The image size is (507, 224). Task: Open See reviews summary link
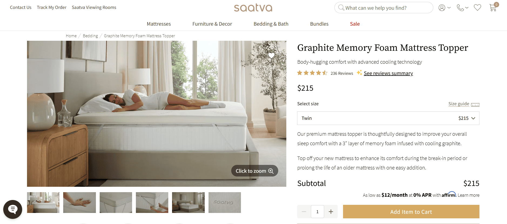[388, 73]
